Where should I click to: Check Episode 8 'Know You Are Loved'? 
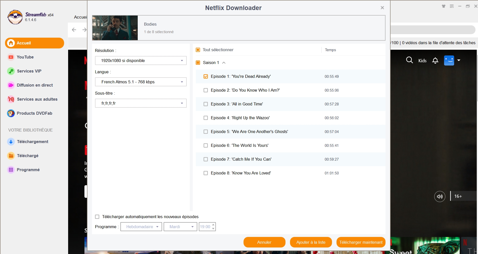click(x=206, y=173)
